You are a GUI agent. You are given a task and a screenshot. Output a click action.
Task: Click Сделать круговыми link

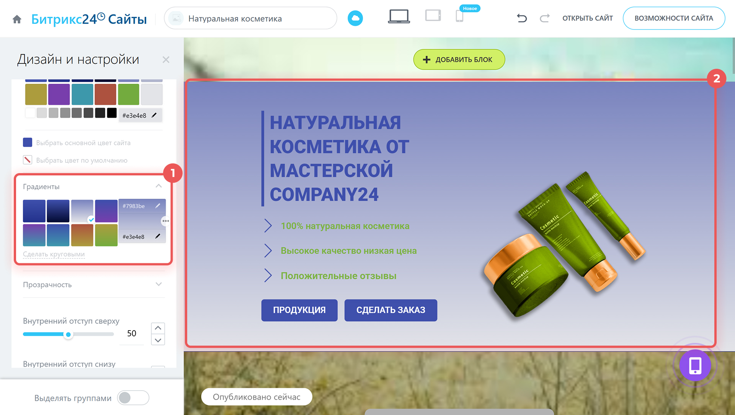tap(54, 254)
